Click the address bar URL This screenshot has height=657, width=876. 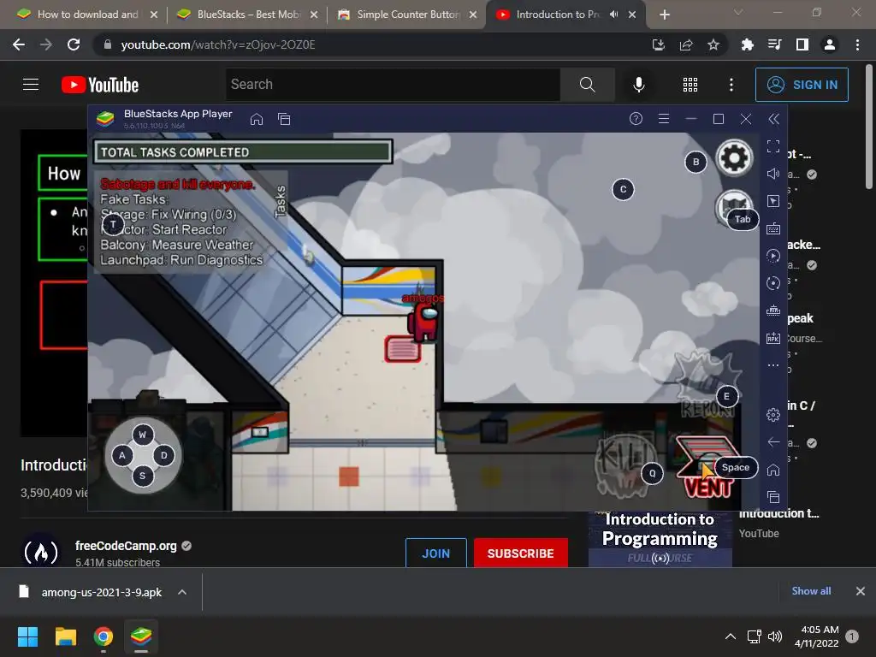[x=218, y=44]
